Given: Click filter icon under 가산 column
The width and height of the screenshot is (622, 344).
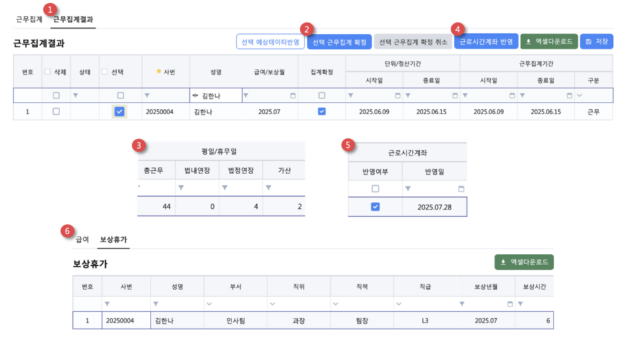Looking at the screenshot, I should point(268,189).
